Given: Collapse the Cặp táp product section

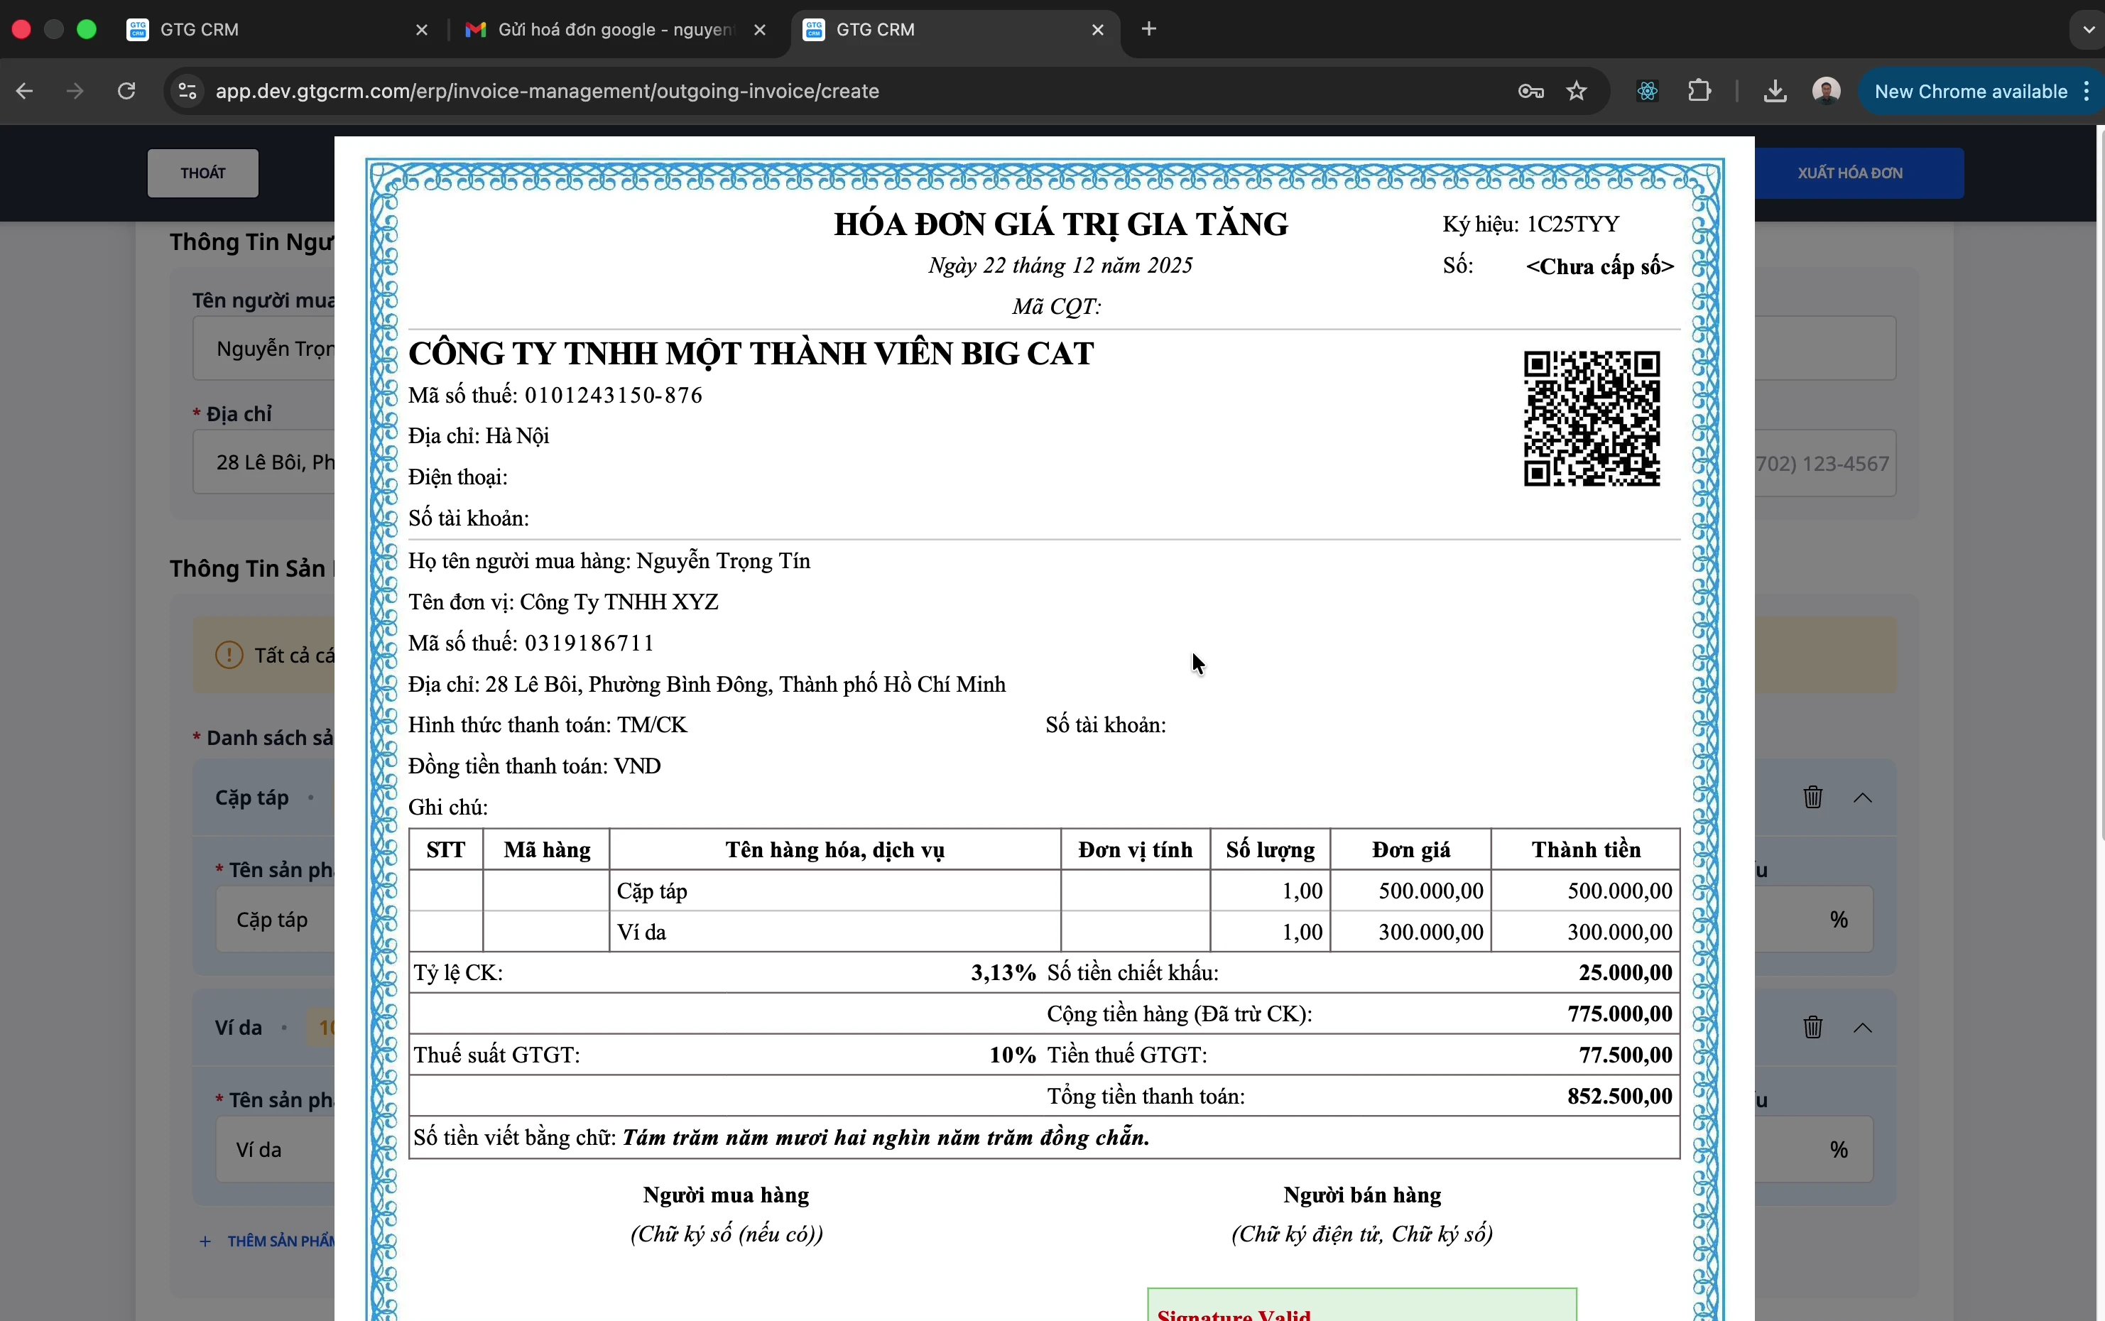Looking at the screenshot, I should 1863,797.
